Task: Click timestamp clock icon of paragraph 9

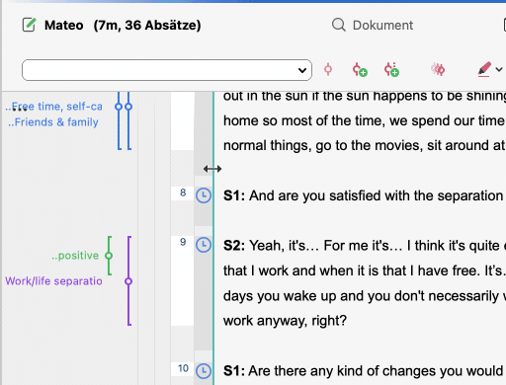Action: [x=204, y=245]
